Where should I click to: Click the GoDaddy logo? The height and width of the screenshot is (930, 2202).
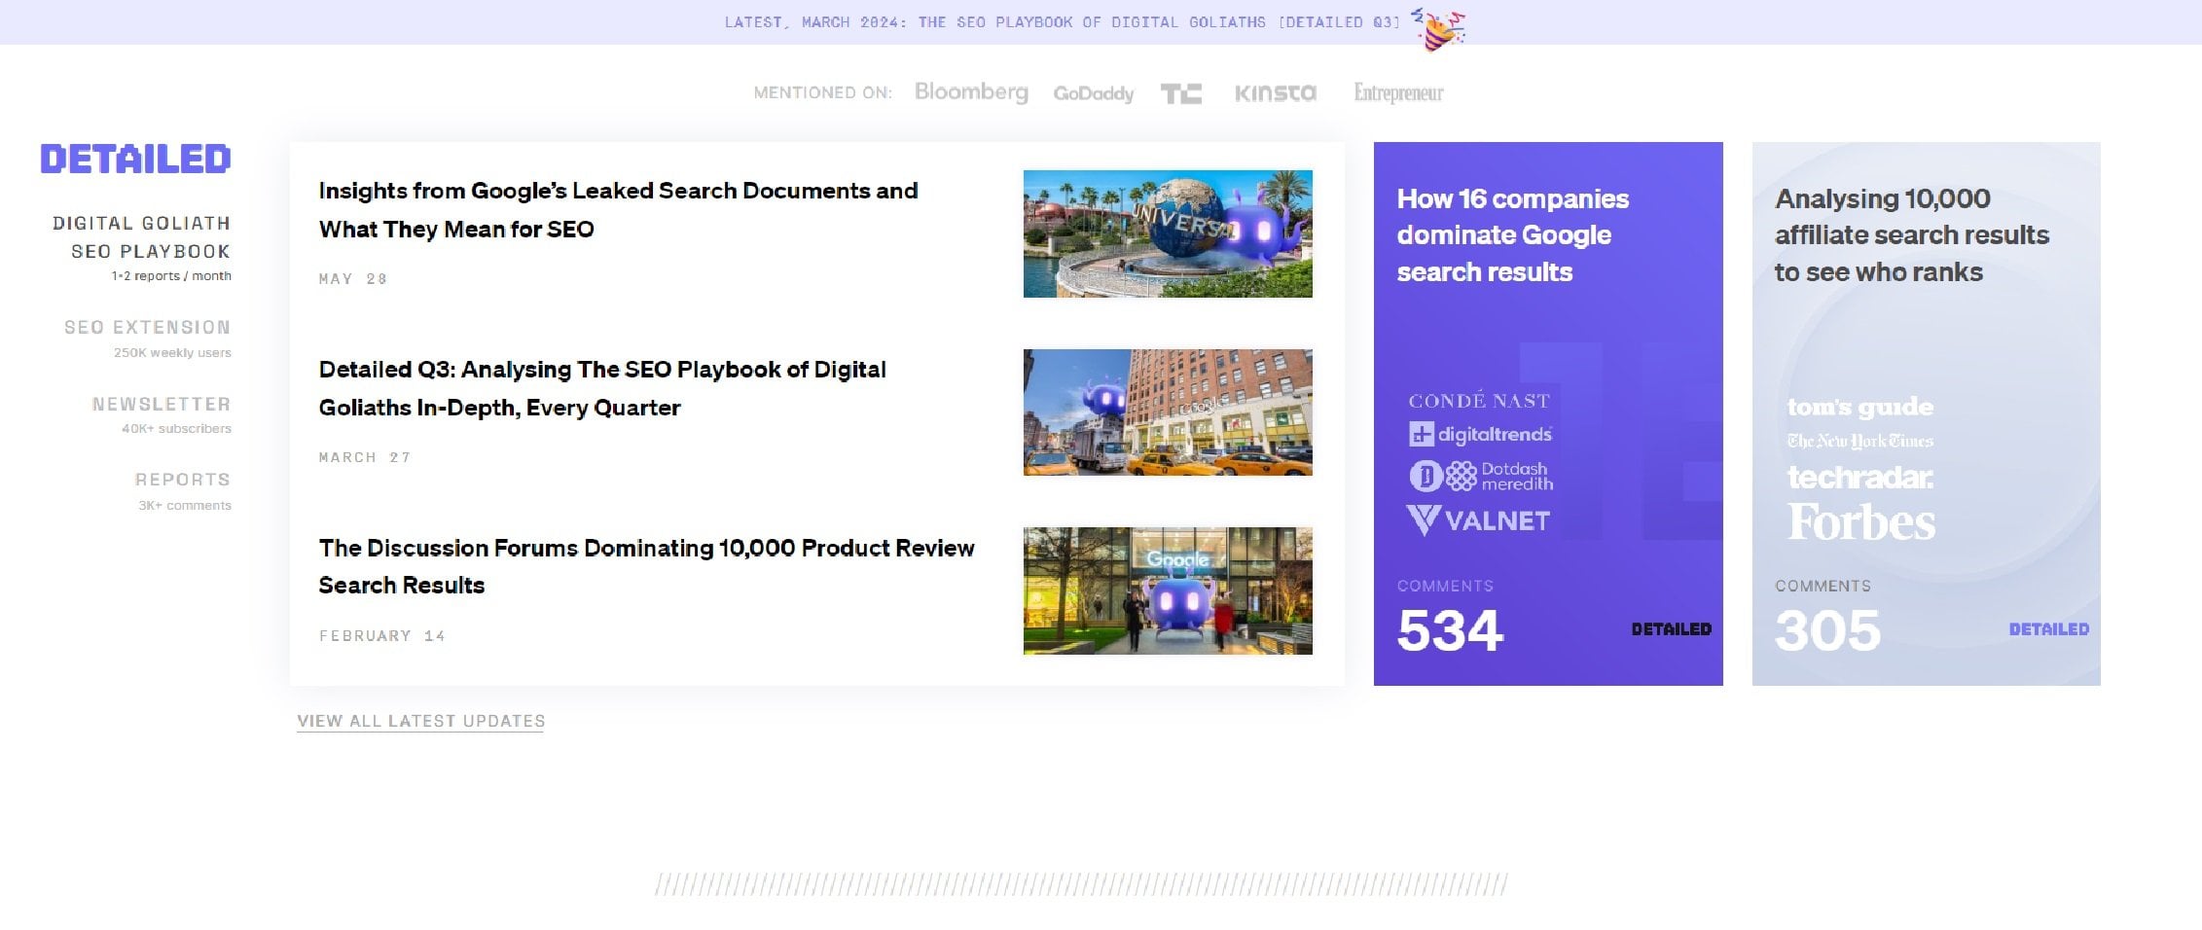coord(1094,93)
